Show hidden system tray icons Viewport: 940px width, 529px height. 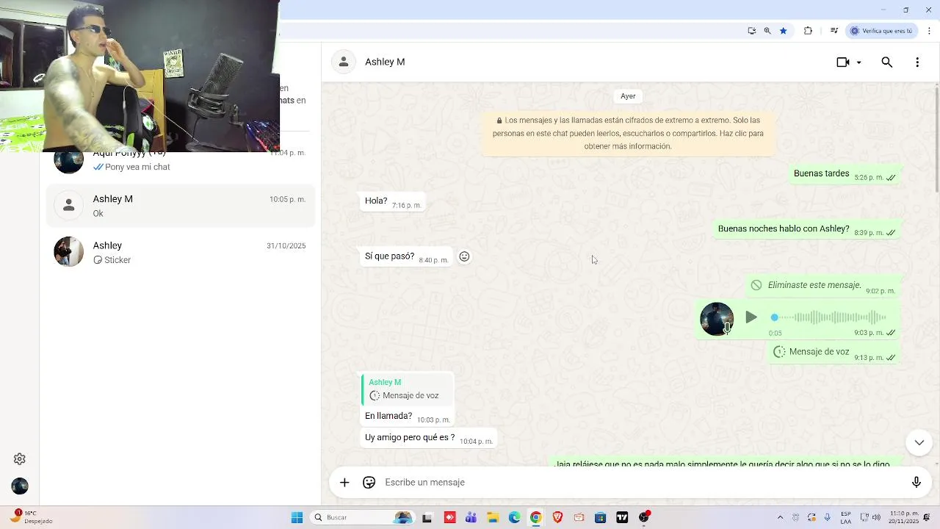click(780, 518)
